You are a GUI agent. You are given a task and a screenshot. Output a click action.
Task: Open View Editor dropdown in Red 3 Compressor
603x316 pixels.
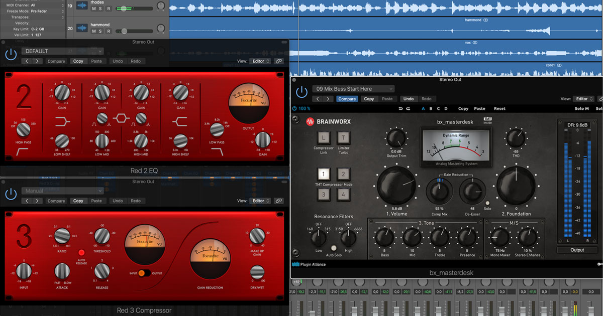[x=260, y=201]
